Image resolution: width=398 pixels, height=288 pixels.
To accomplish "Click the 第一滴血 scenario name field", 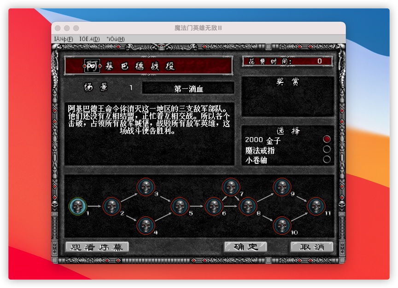I will pos(188,88).
